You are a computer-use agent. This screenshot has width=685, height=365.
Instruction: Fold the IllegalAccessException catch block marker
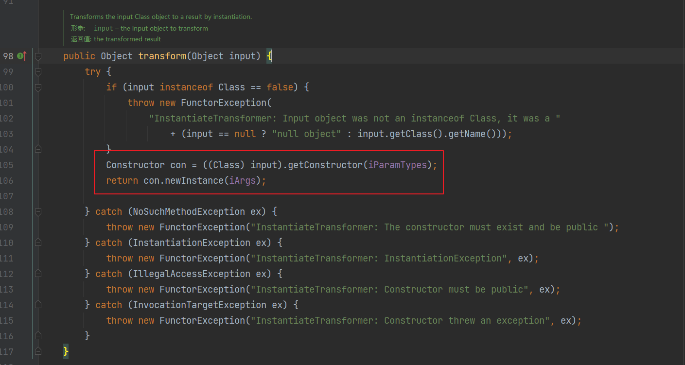pyautogui.click(x=38, y=274)
